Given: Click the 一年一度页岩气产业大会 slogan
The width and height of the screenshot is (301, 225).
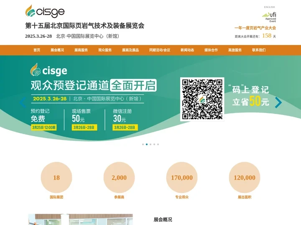Looking at the screenshot, I should click(x=255, y=28).
